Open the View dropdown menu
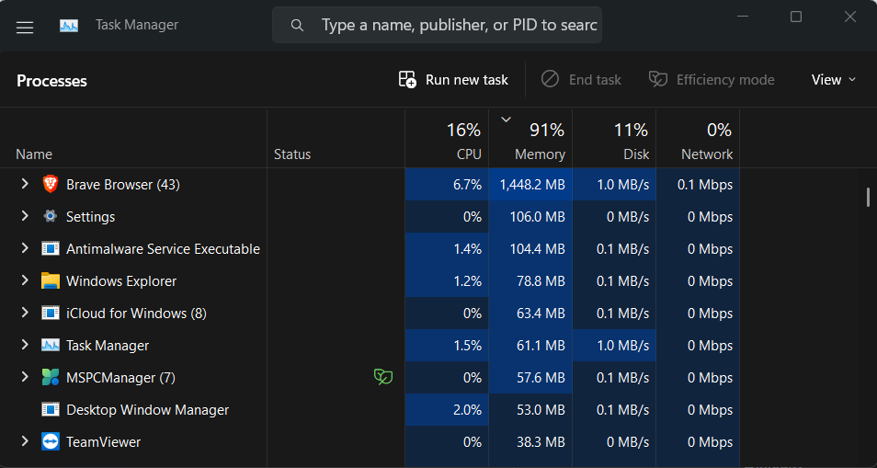This screenshot has width=877, height=468. pos(833,80)
